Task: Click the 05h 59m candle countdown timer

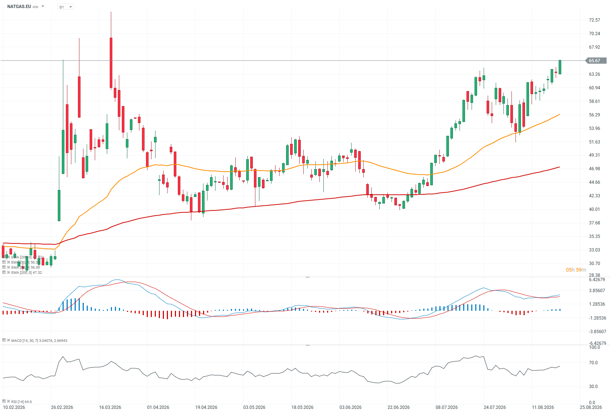Action: pos(576,270)
